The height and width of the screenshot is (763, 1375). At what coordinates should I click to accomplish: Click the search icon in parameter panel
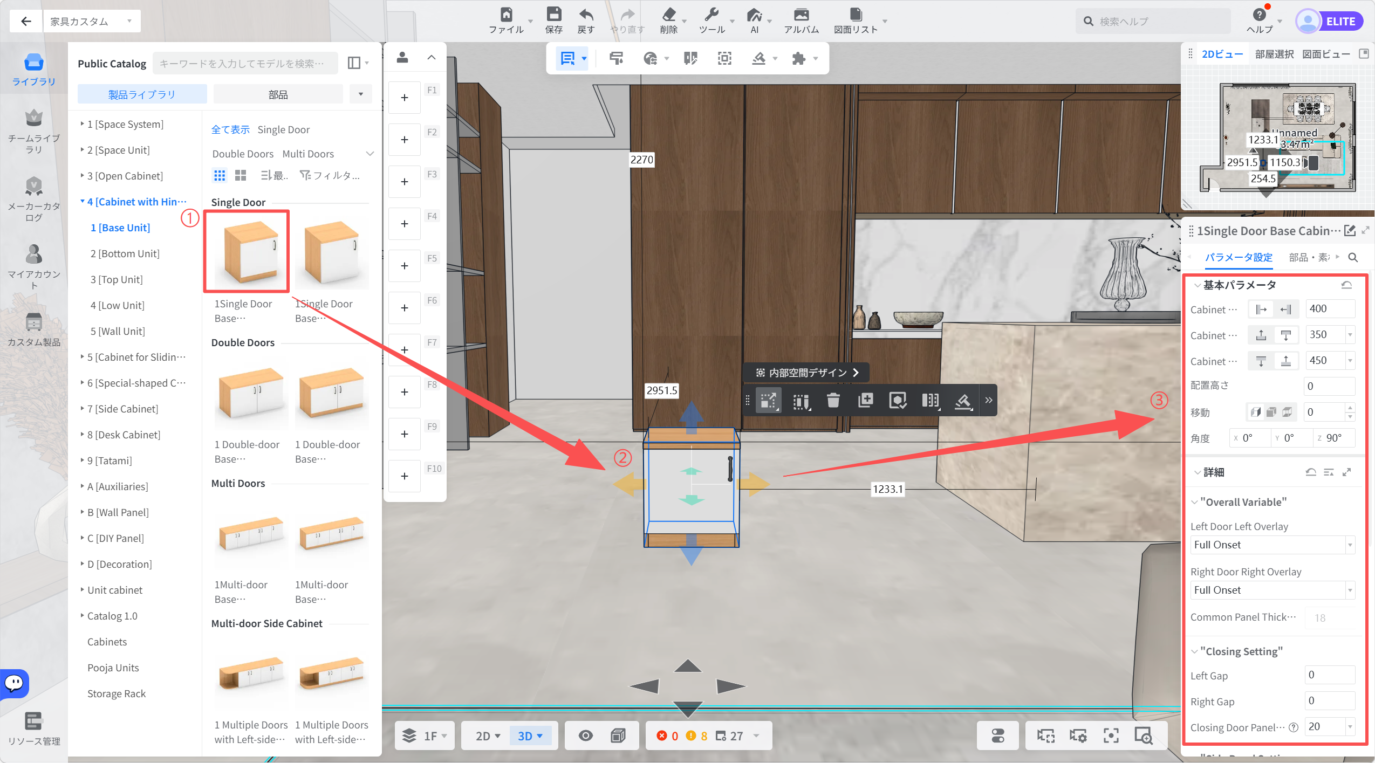[x=1353, y=257]
